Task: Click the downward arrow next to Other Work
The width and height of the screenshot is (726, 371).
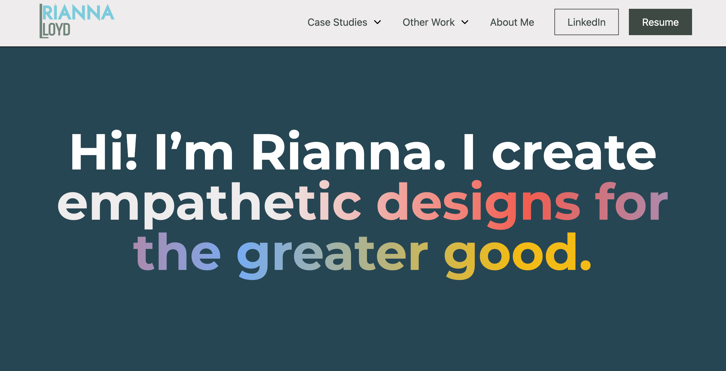Action: [465, 22]
